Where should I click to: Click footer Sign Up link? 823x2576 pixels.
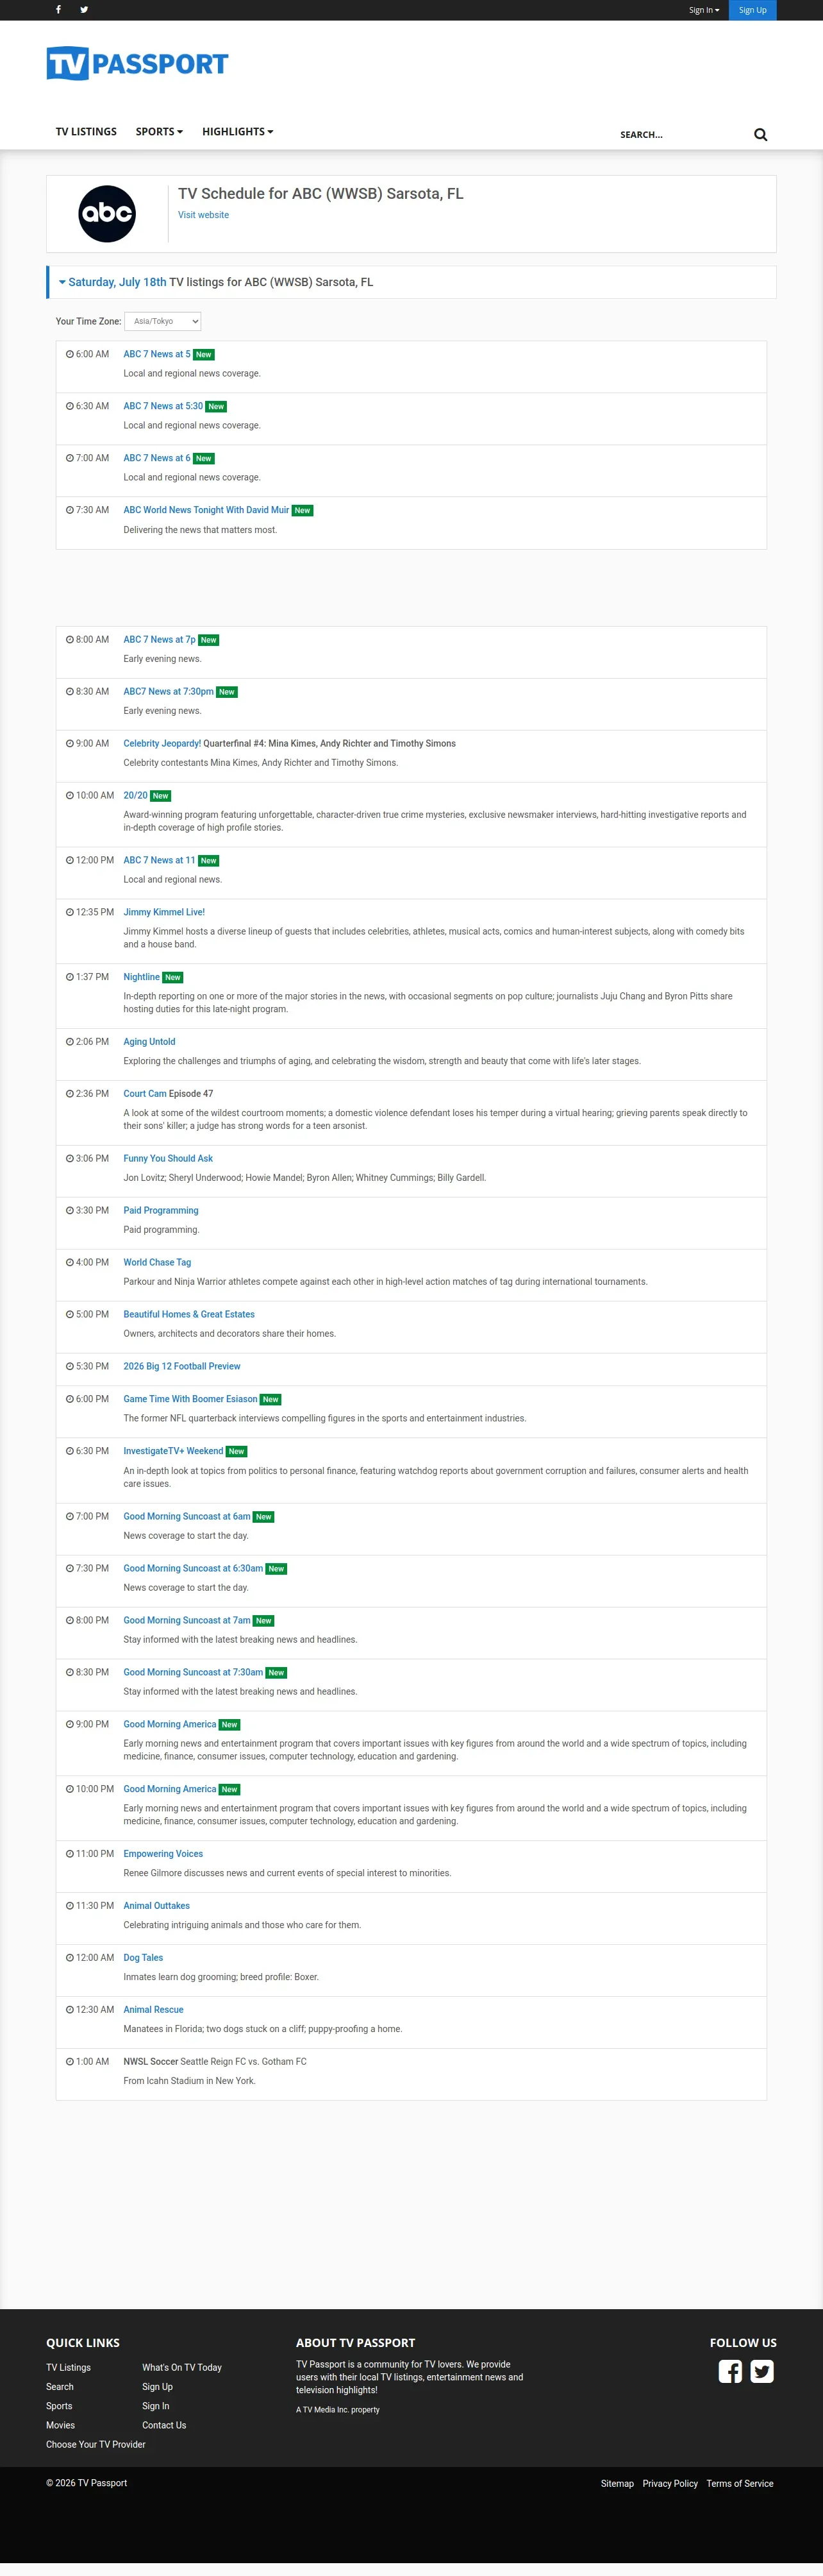(157, 2387)
